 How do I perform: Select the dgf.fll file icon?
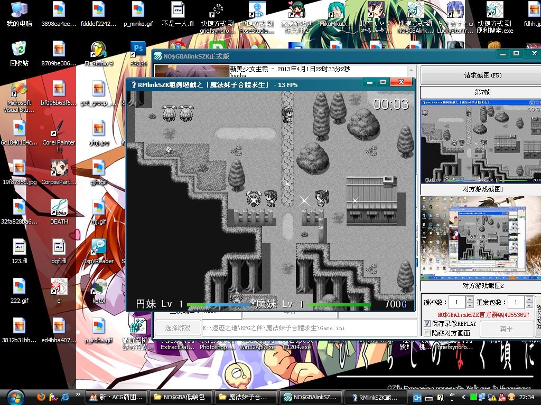tap(59, 252)
